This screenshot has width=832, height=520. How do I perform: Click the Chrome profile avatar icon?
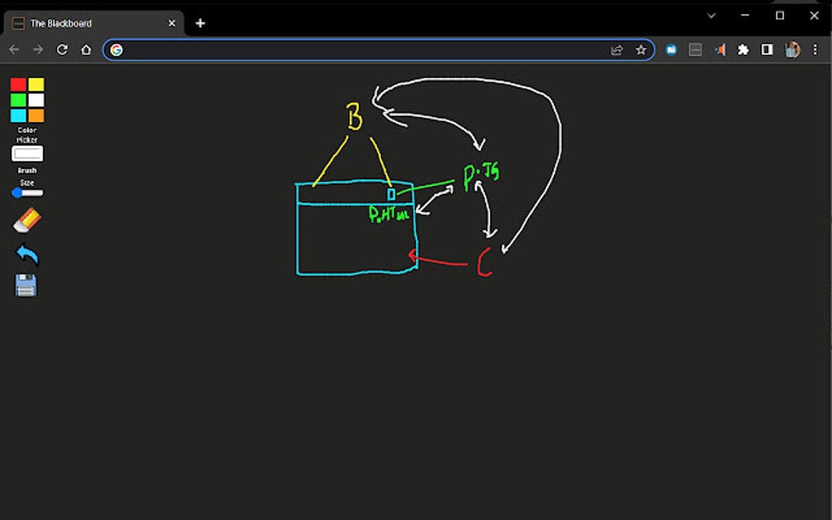(x=792, y=50)
